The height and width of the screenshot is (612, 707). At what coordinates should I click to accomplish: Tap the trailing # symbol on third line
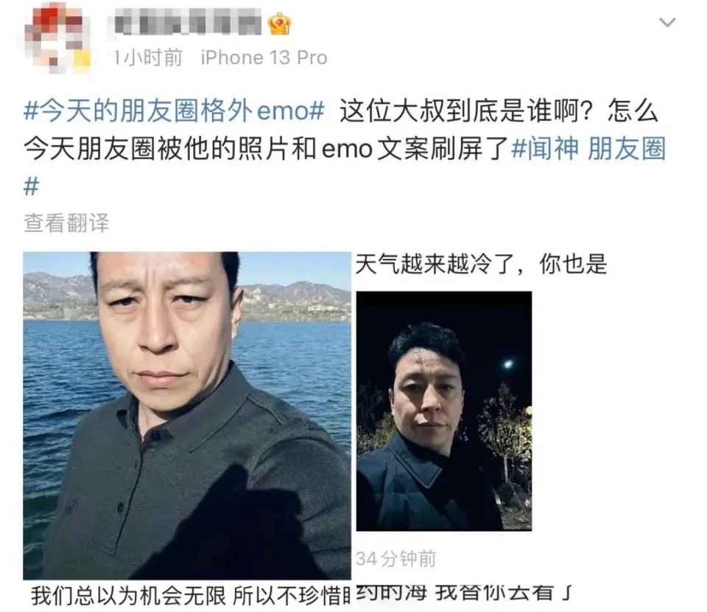tap(31, 186)
